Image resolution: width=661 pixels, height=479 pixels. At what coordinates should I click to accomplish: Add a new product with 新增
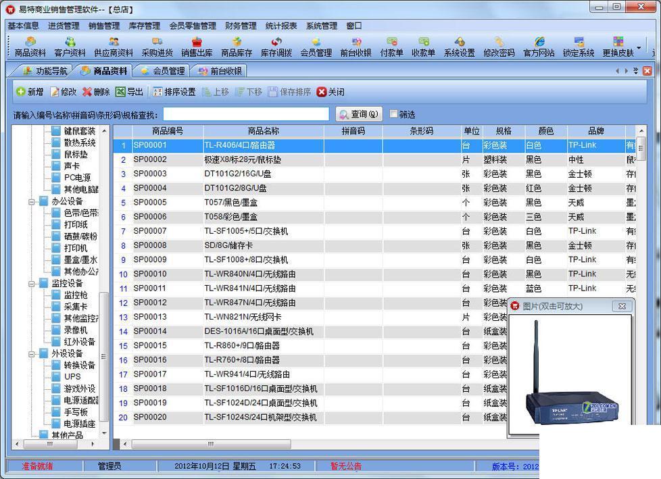coord(30,92)
